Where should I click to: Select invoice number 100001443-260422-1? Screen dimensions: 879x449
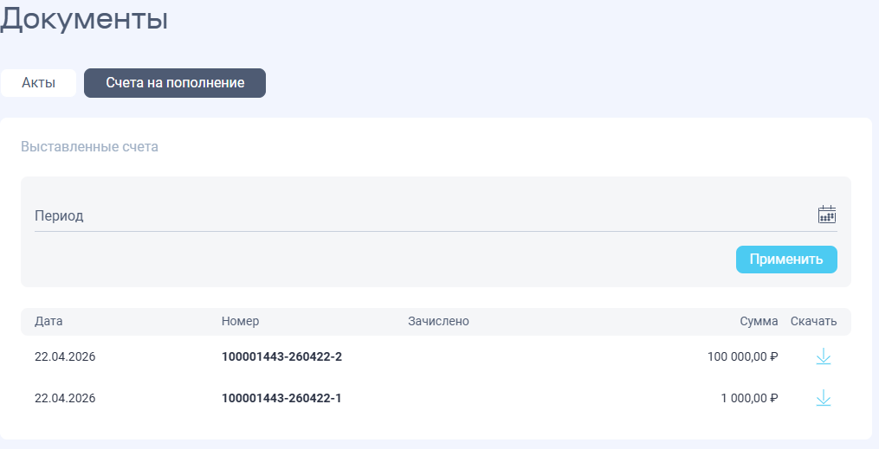tap(281, 398)
